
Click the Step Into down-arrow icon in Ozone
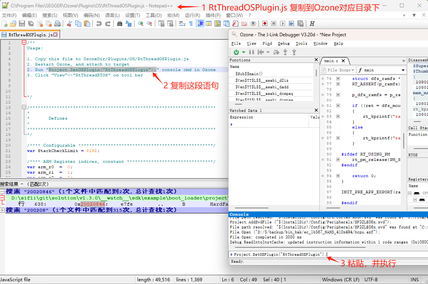(x=285, y=52)
